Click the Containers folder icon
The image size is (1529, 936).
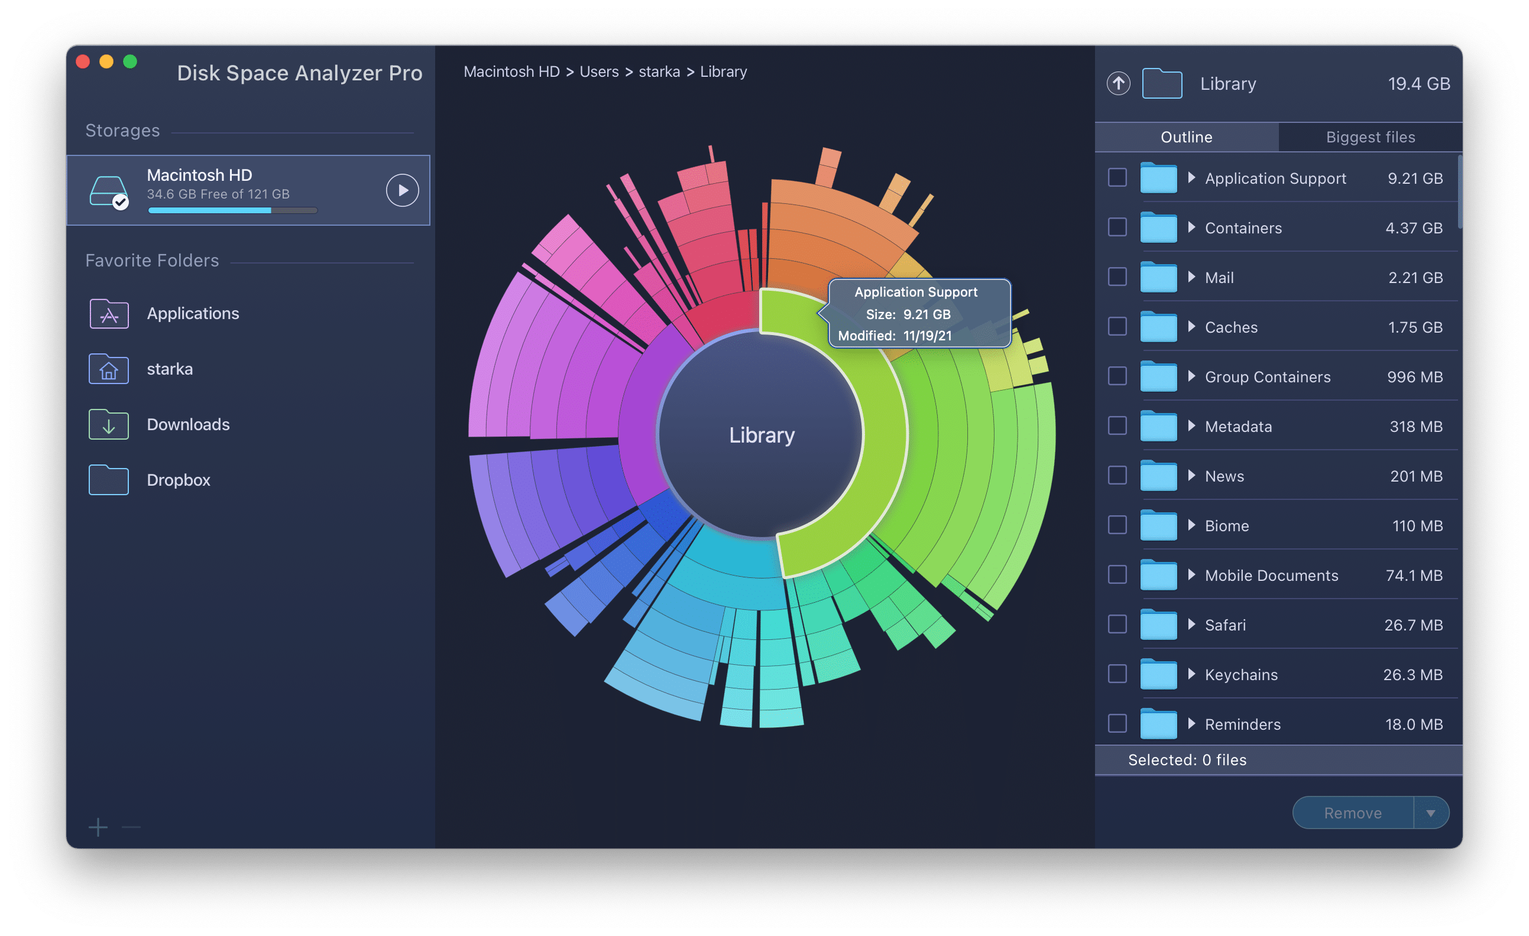1158,227
